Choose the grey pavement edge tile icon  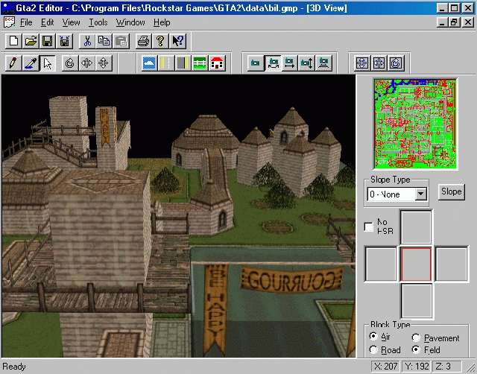click(183, 63)
